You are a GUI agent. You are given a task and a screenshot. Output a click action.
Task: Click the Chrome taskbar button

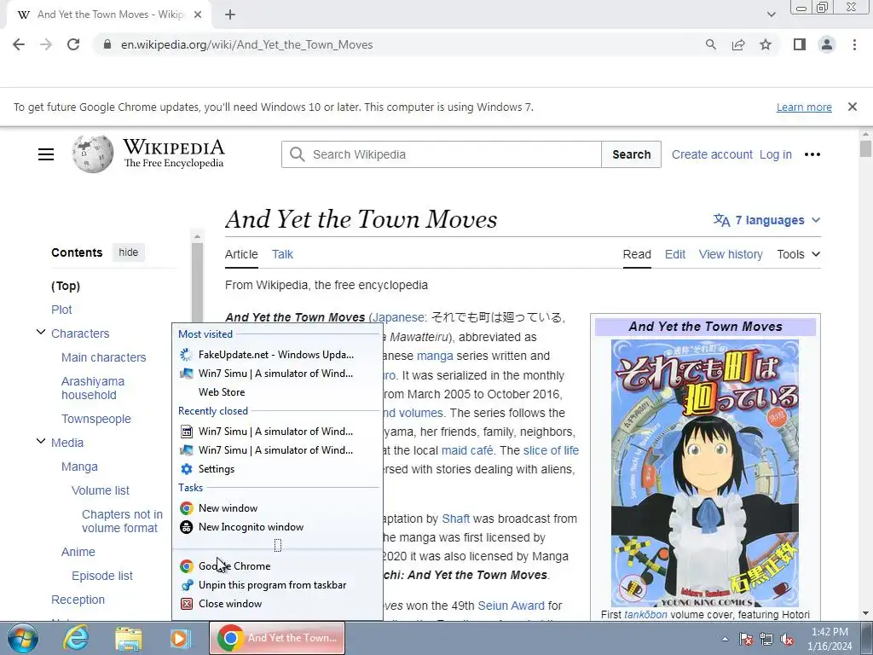pos(277,638)
